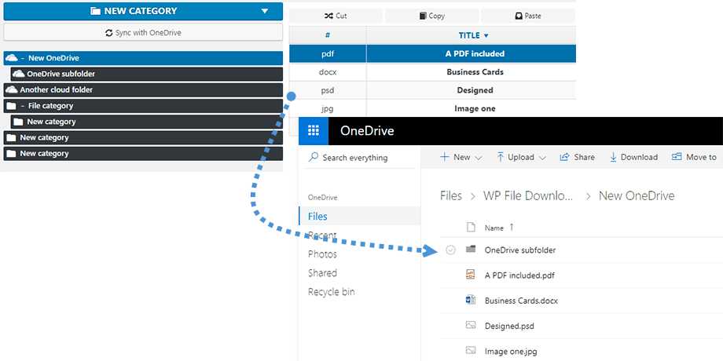Click the # column header

coord(328,35)
